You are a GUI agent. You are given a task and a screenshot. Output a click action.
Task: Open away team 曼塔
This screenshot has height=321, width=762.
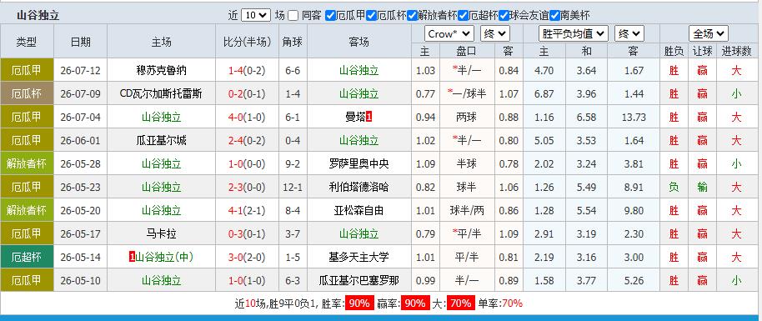(x=355, y=117)
